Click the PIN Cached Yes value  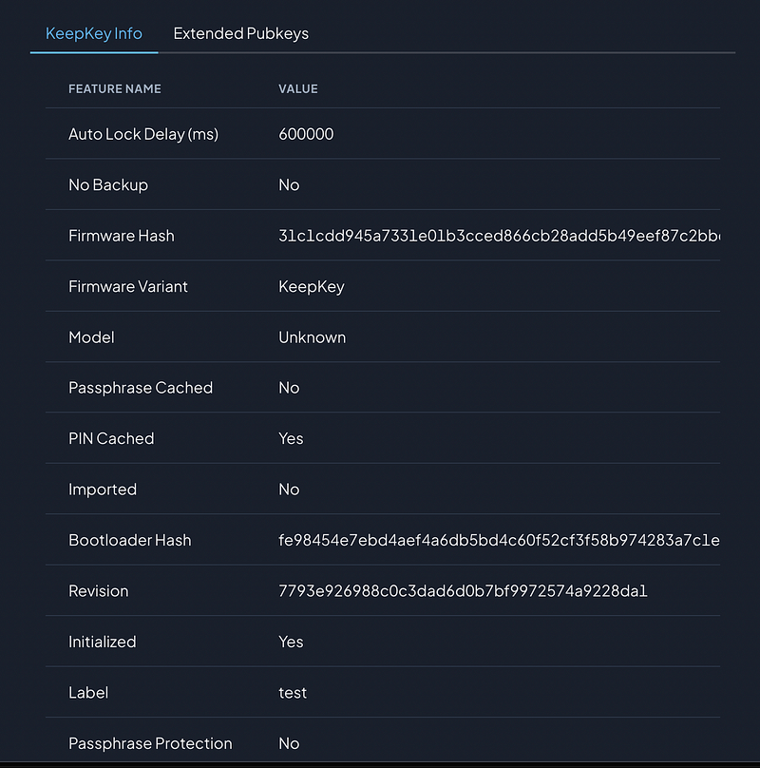click(290, 438)
